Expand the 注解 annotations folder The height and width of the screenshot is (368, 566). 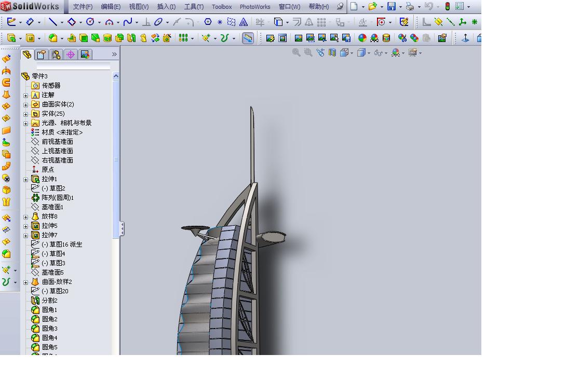[25, 96]
